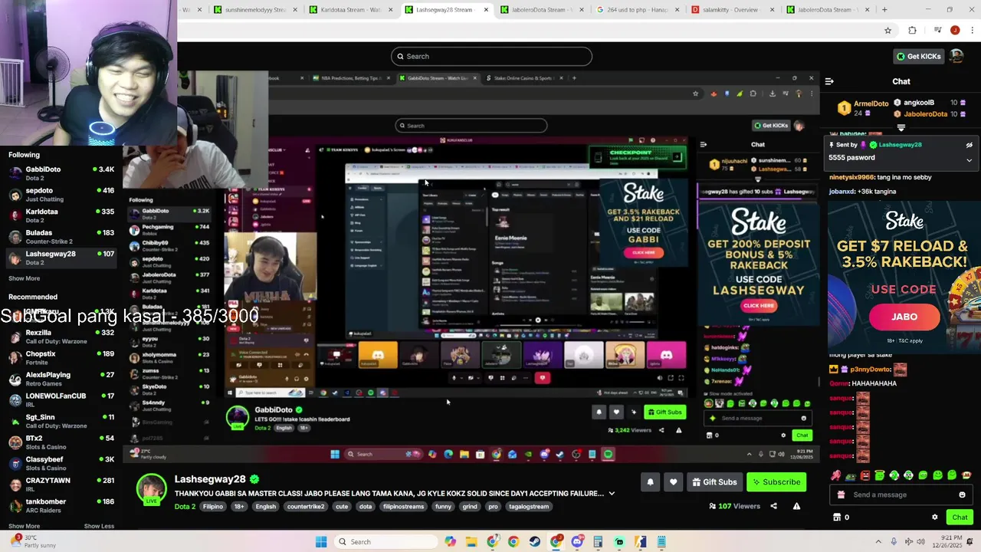
Task: Open Calculator from the taskbar
Action: 598,542
